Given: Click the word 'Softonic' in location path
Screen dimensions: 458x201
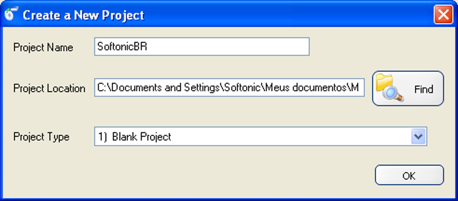Looking at the screenshot, I should pos(241,88).
